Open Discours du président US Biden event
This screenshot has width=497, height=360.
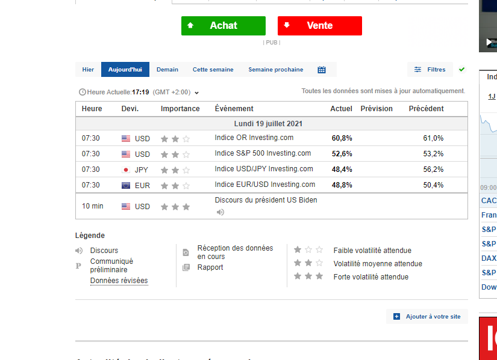[x=266, y=200]
